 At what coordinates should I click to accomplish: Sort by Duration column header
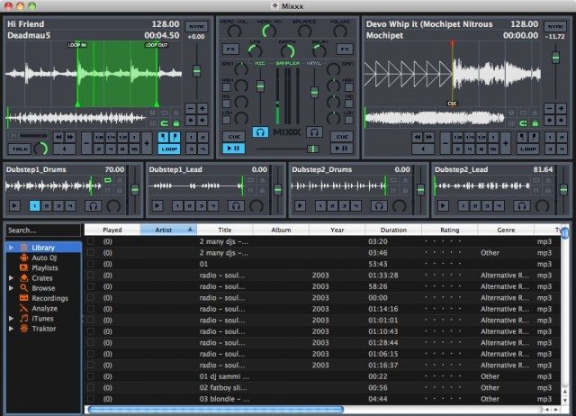click(393, 230)
